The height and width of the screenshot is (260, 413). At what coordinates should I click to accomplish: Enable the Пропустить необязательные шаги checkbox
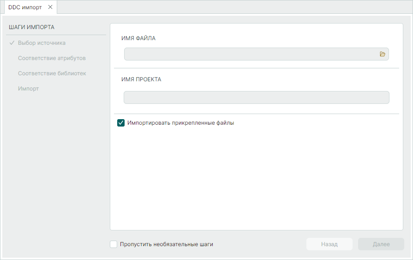coord(114,244)
